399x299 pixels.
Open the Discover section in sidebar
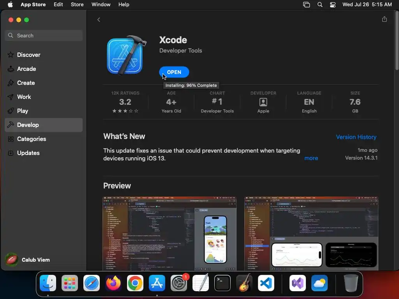coord(44,55)
